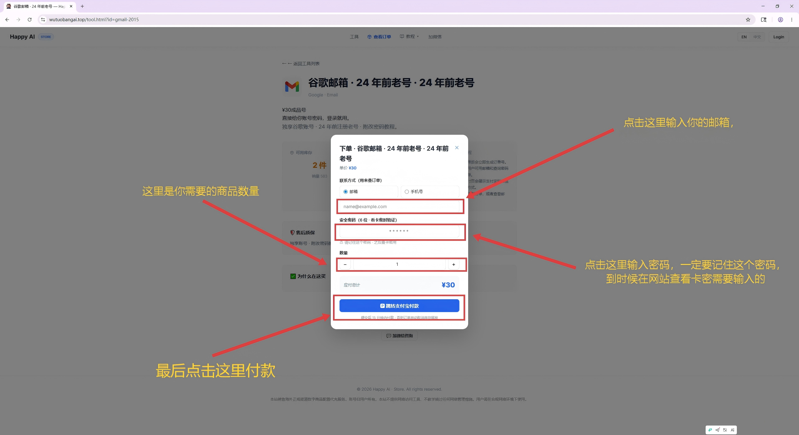799x435 pixels.
Task: Open the browser profile icon
Action: point(780,20)
